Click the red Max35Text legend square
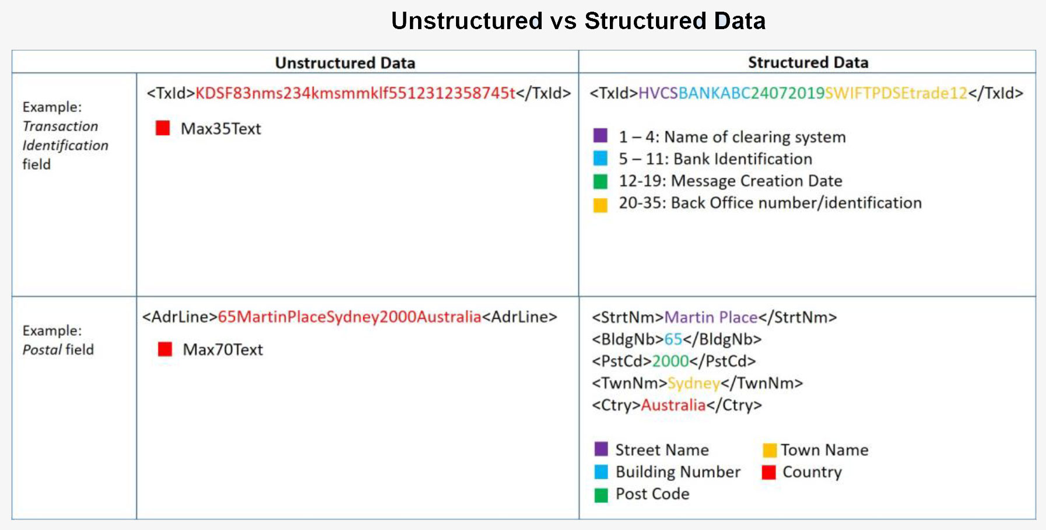The width and height of the screenshot is (1046, 530). coord(163,128)
